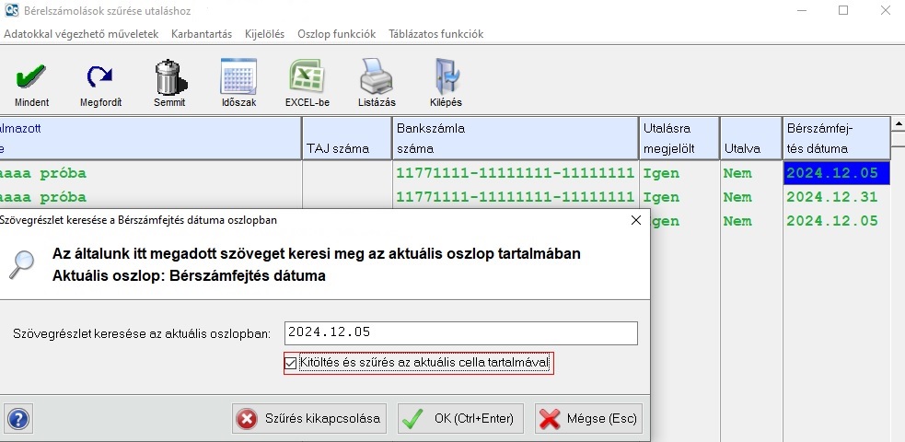Open the Adatokkal végezhető műveletek menu
The height and width of the screenshot is (442, 905).
(x=81, y=34)
